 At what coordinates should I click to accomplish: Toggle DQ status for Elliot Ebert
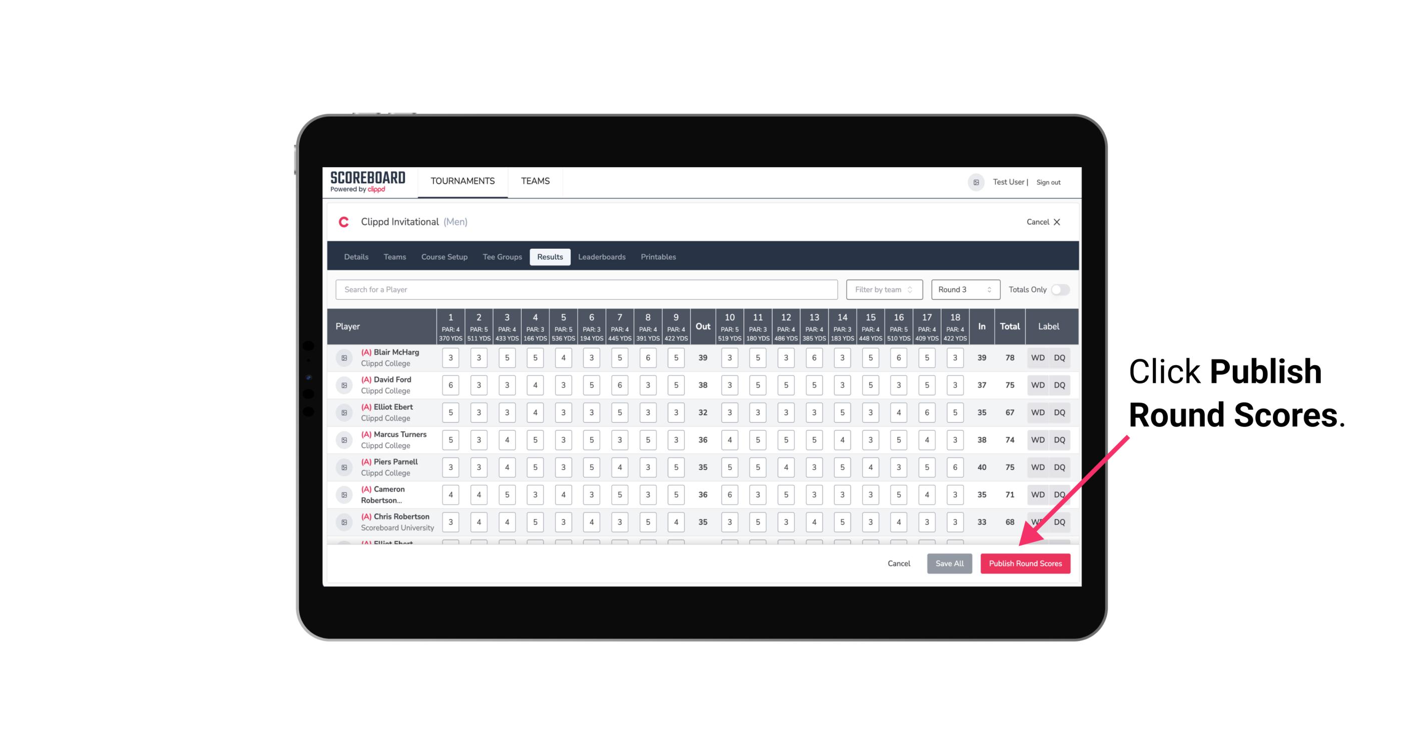click(1060, 412)
